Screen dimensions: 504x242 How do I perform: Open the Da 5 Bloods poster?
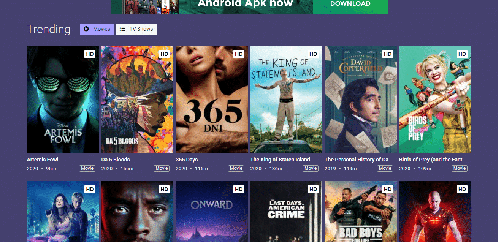coord(137,99)
